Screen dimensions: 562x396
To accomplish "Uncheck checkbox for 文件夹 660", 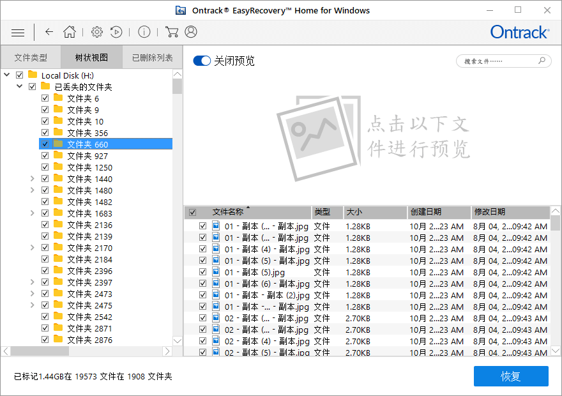I will pos(45,144).
